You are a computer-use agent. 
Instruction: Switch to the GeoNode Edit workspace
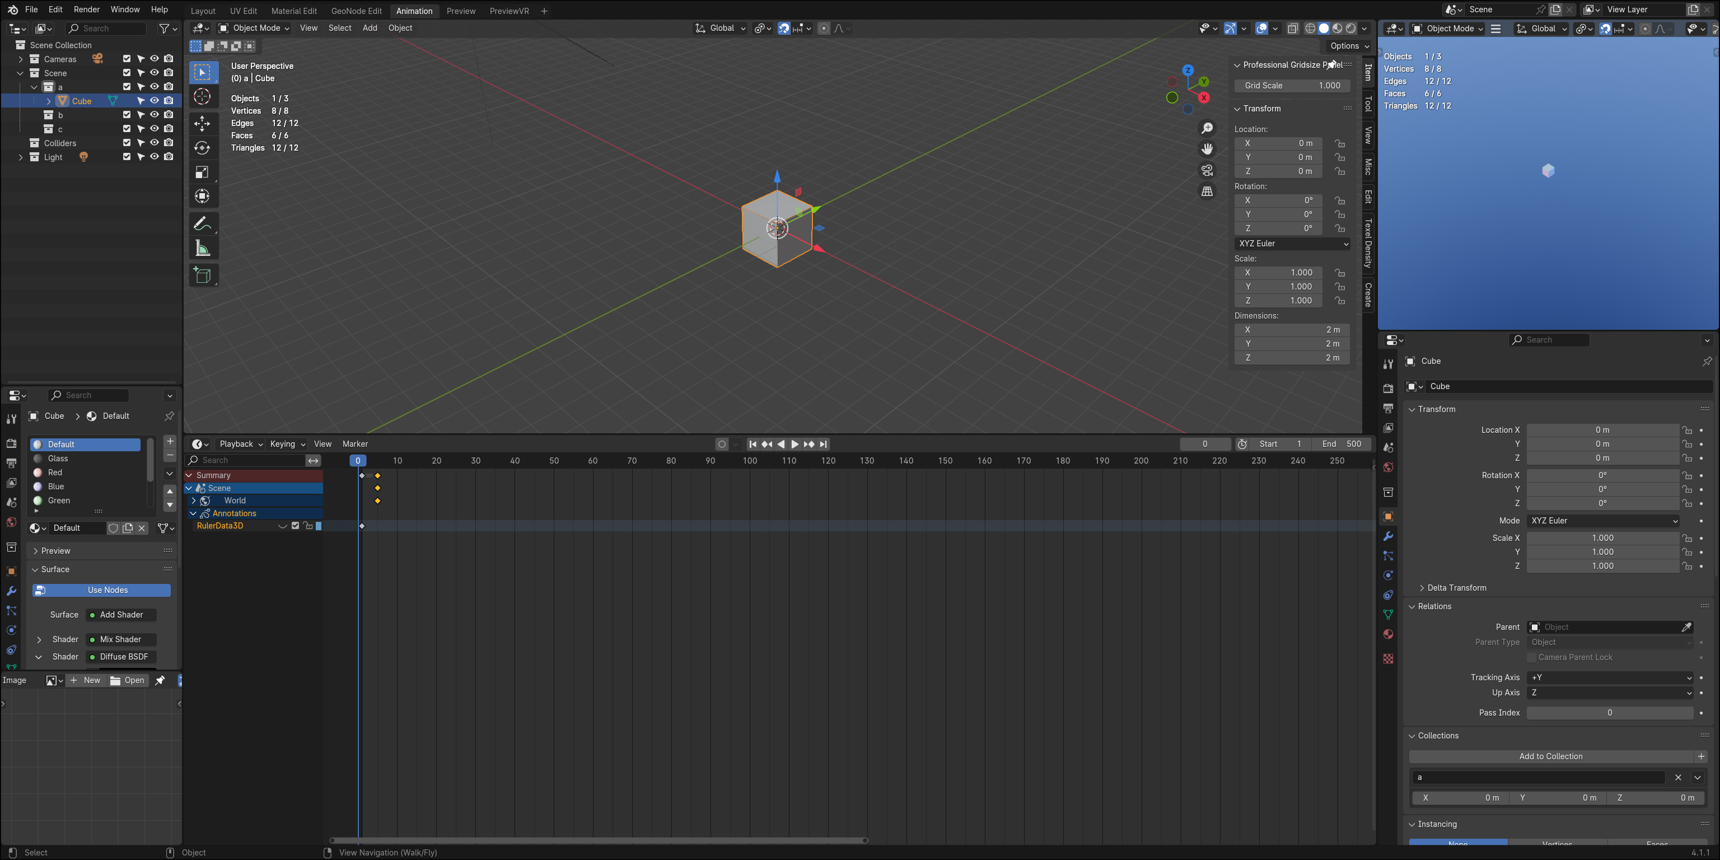click(357, 11)
